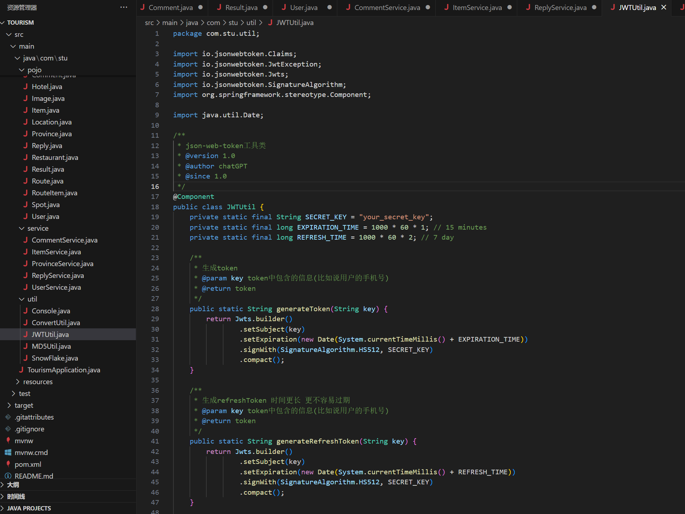Screen dimensions: 685x514
Task: Click the util segment in the breadcrumb
Action: coord(251,23)
